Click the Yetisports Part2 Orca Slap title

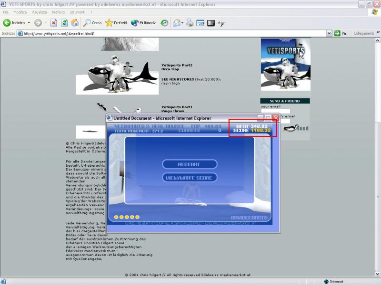pyautogui.click(x=177, y=67)
